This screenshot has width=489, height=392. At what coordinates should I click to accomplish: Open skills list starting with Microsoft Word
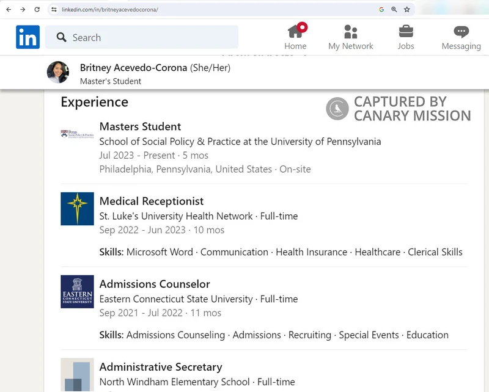281,252
